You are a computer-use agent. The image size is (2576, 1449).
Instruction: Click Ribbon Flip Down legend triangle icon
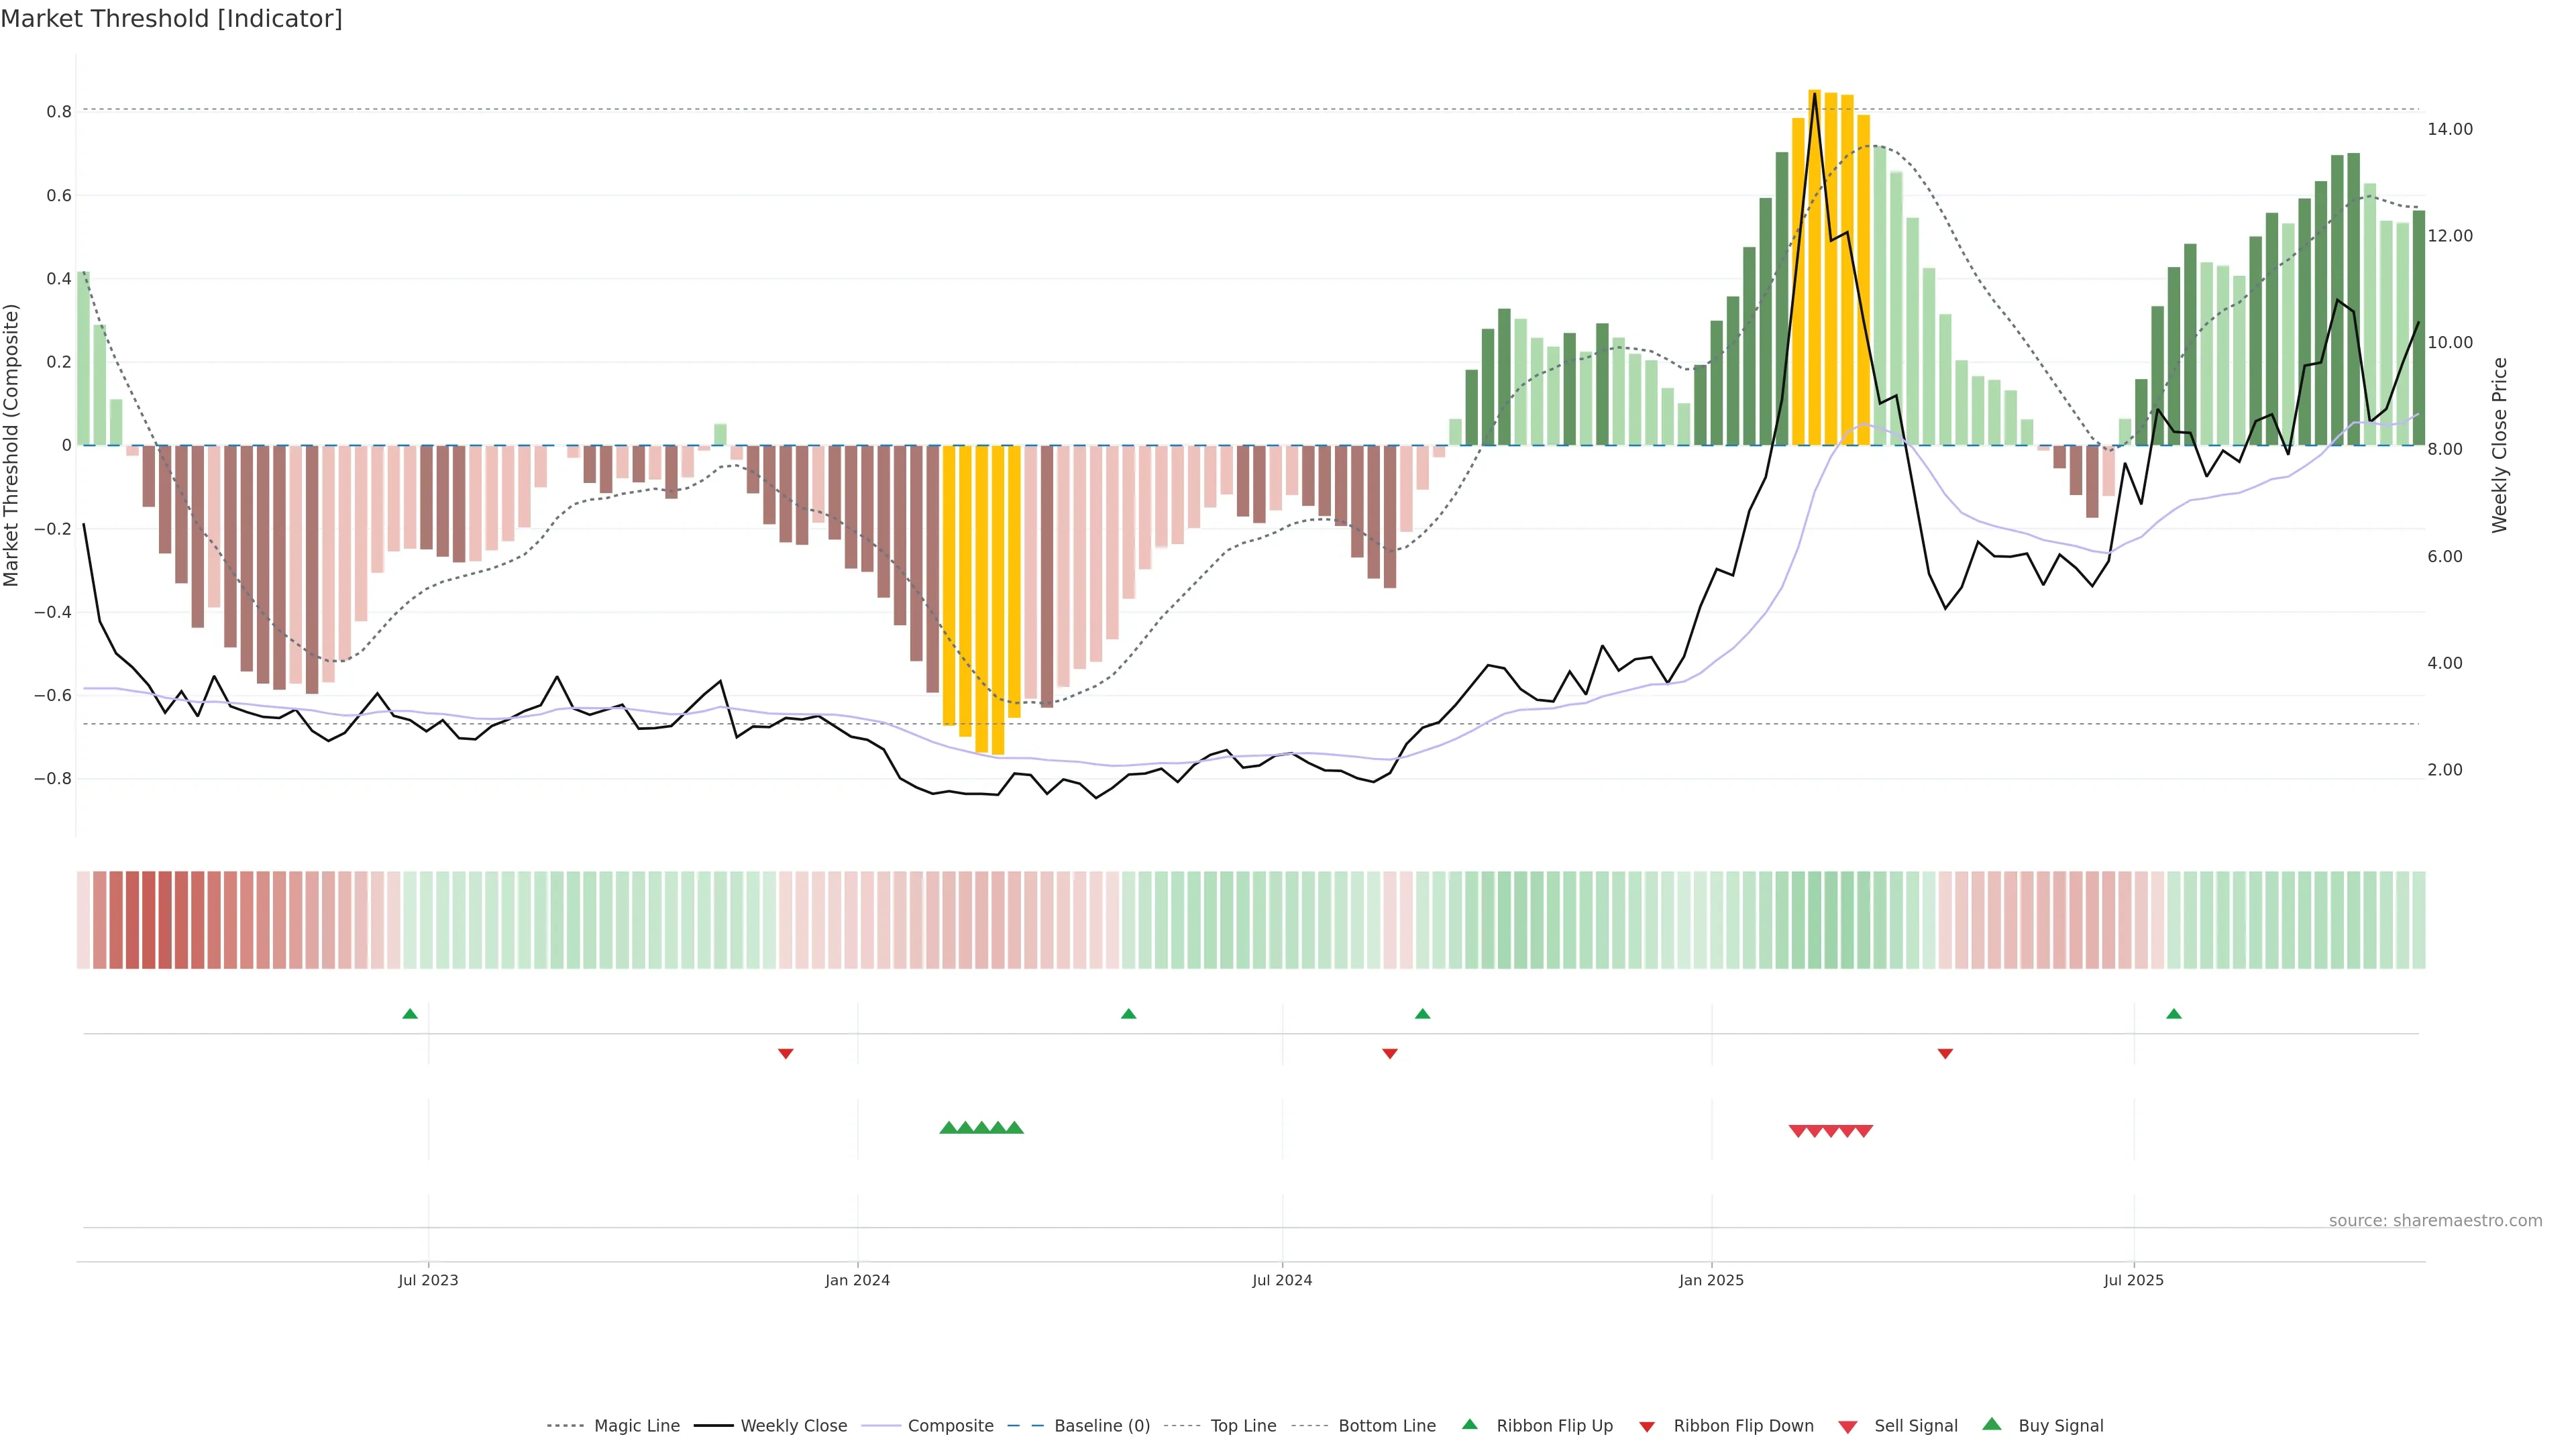(x=1647, y=1426)
